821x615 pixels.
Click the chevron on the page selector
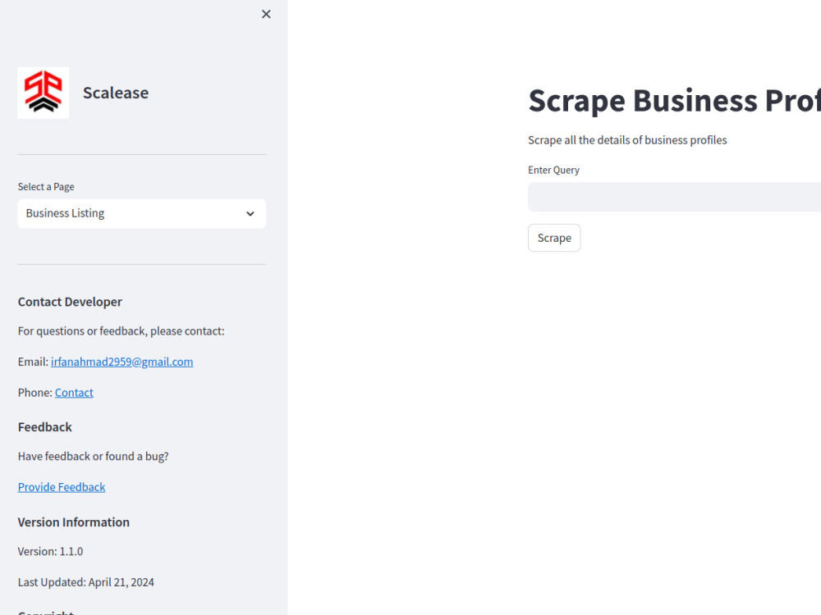point(250,213)
